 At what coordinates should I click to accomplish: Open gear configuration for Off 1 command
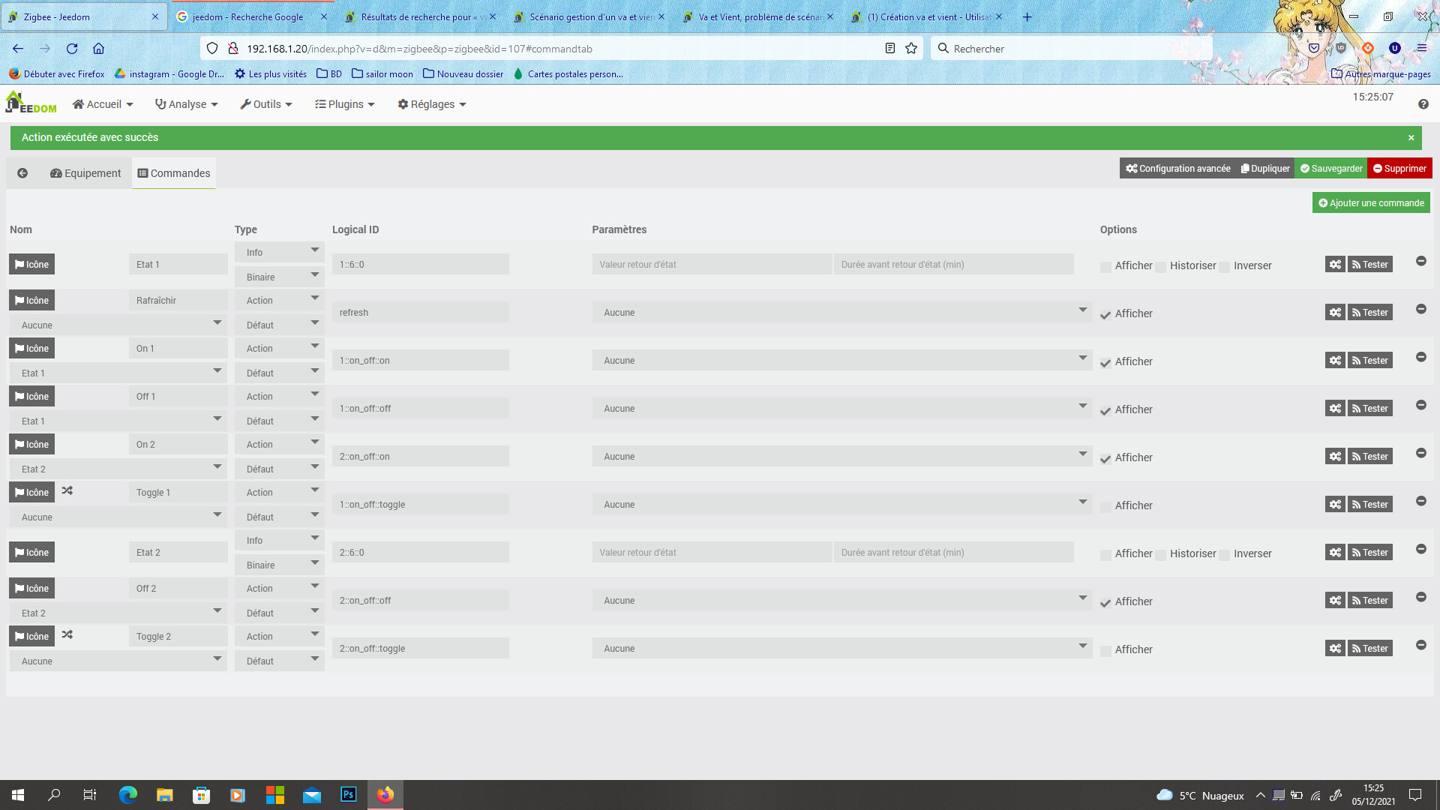coord(1335,408)
